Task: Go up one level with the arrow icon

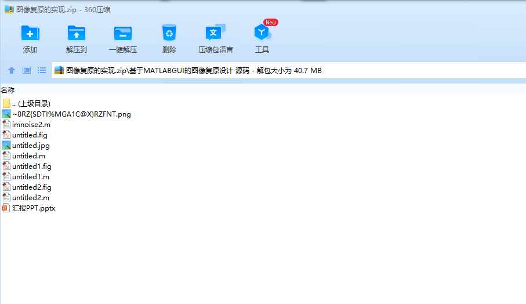Action: (x=12, y=70)
